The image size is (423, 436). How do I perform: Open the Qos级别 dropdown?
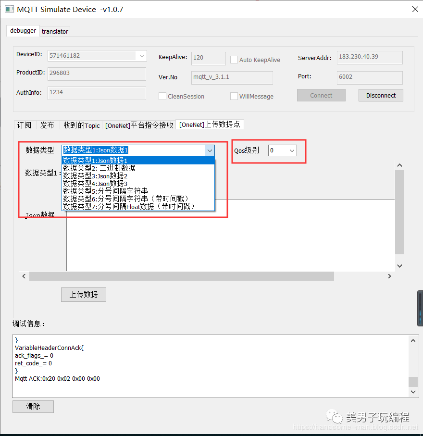(293, 150)
